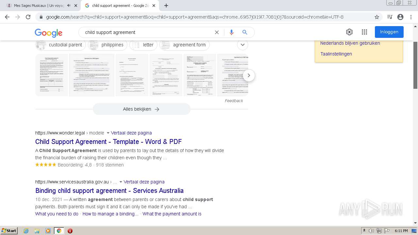Open Google settings gear
The image size is (418, 235).
click(349, 32)
